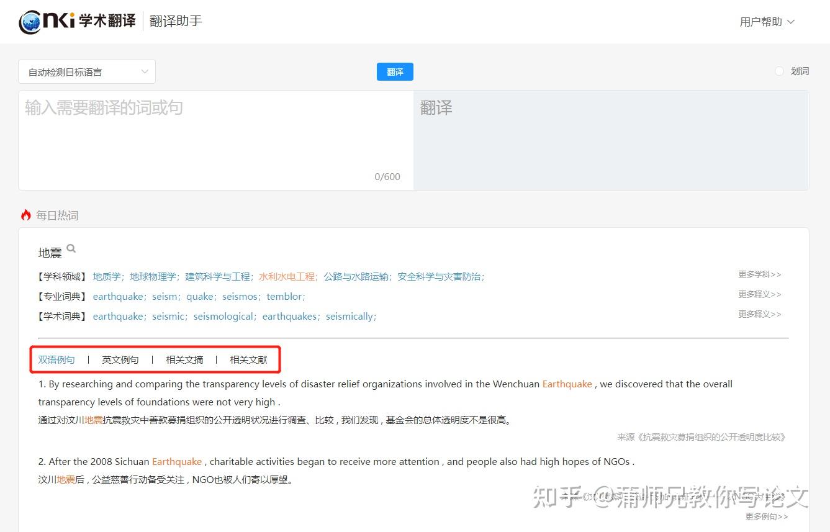
Task: Open the 公路与水路运输 subject link
Action: click(356, 277)
